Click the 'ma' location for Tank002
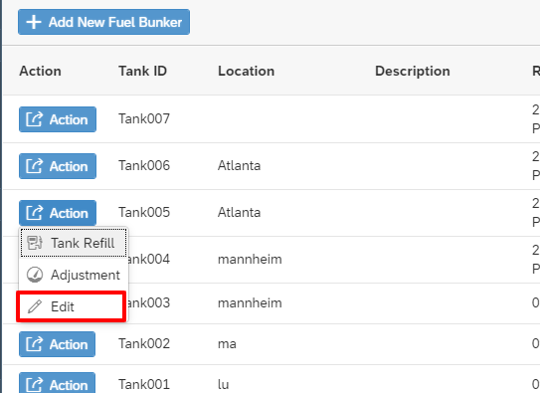The image size is (540, 393). click(x=227, y=343)
